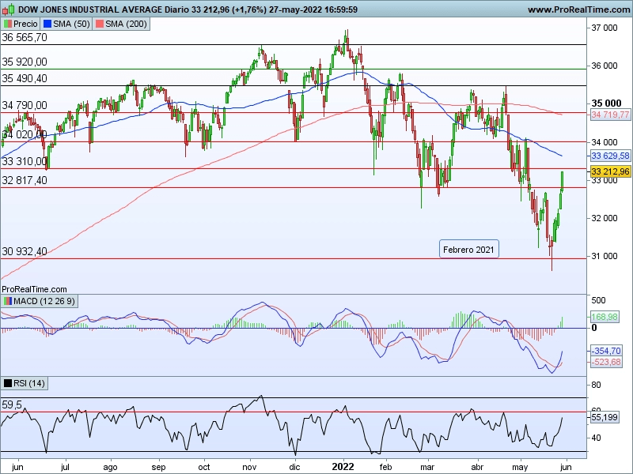Click the 37 000 price axis label
The image size is (633, 474).
click(605, 28)
